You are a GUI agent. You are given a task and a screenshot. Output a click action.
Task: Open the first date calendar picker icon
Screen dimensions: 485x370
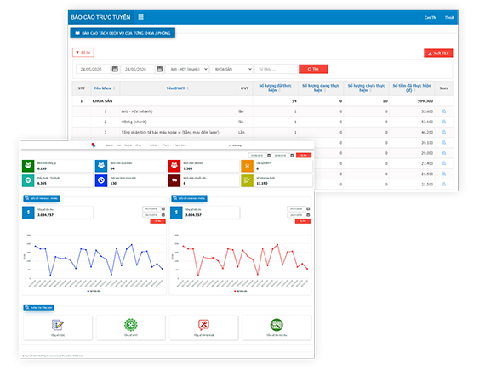(115, 69)
